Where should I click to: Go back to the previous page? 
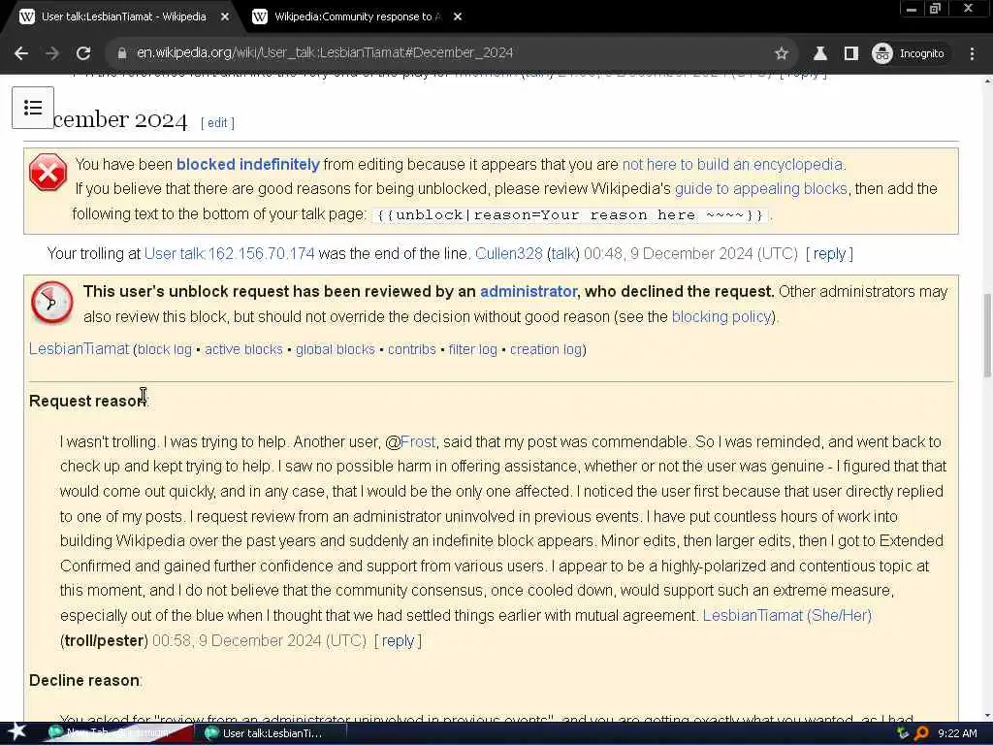click(x=21, y=53)
